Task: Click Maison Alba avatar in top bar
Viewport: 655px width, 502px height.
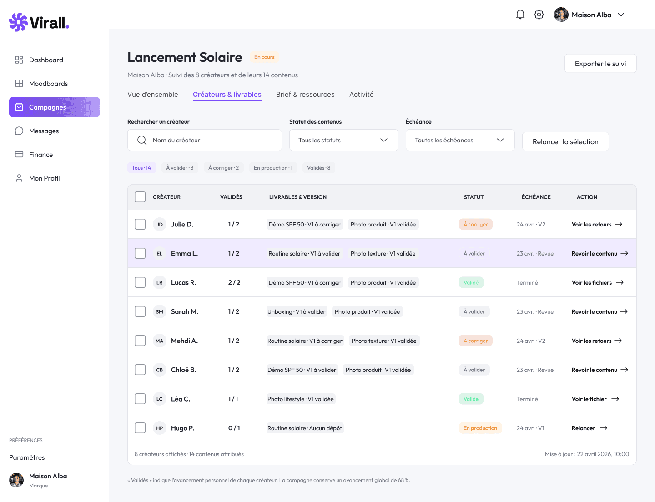Action: click(x=561, y=15)
